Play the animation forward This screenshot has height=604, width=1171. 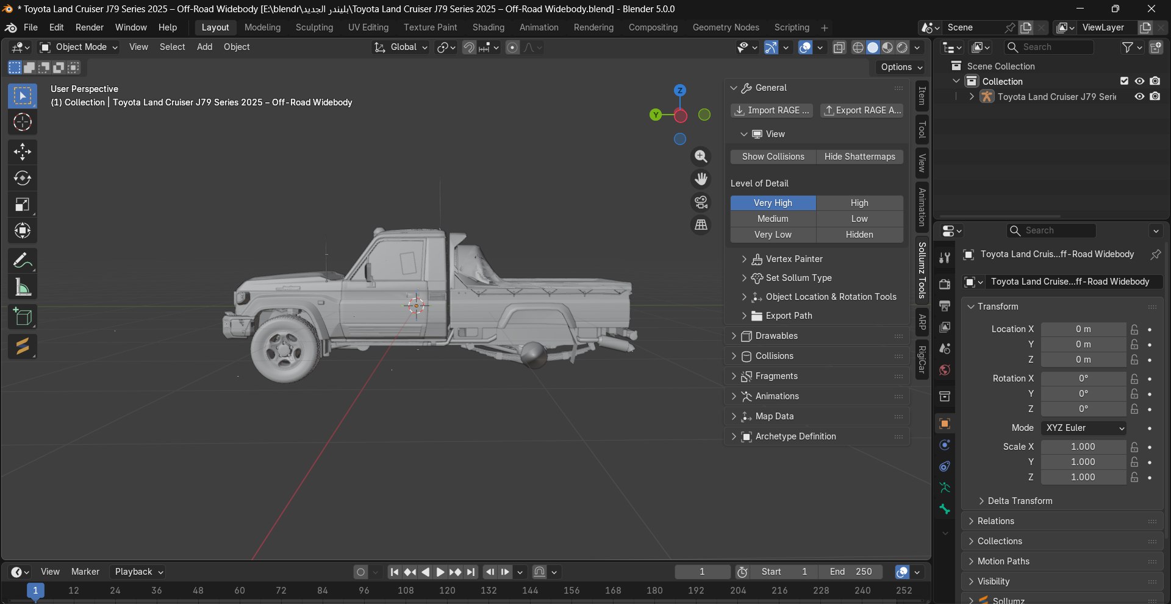click(x=440, y=572)
